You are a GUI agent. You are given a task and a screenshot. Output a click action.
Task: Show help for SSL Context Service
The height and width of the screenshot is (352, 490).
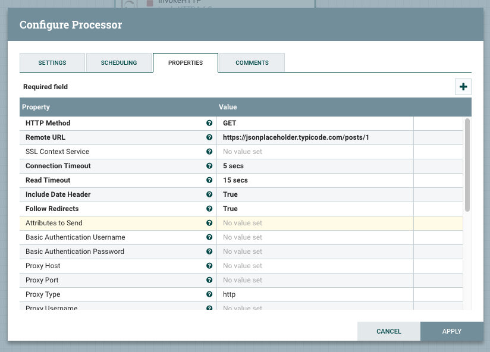[209, 152]
